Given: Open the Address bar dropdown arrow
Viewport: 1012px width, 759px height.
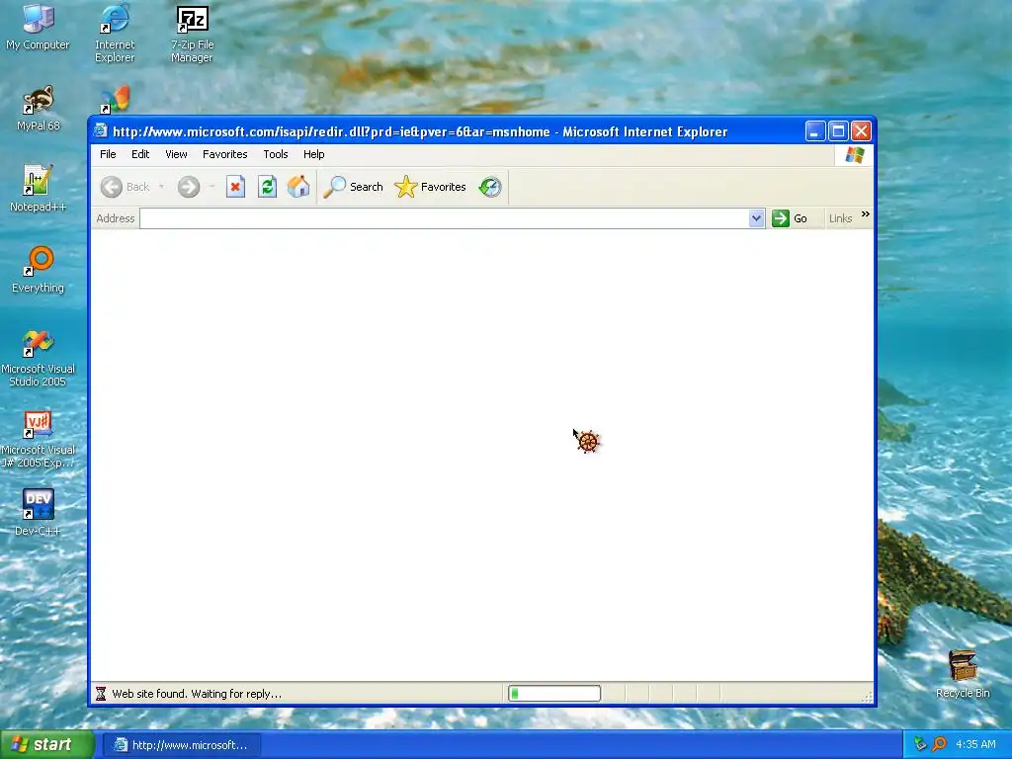Looking at the screenshot, I should (756, 218).
